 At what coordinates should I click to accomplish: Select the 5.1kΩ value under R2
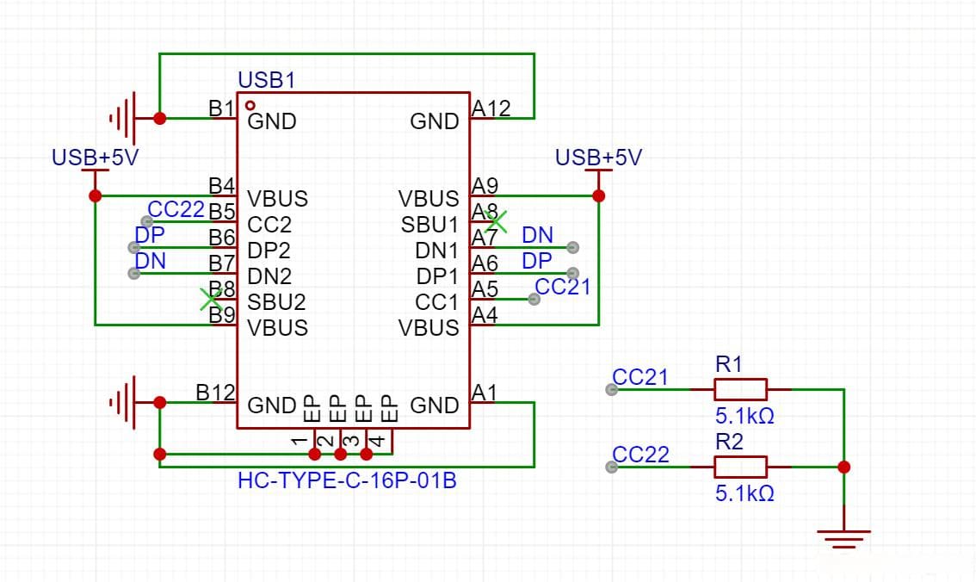click(x=744, y=493)
